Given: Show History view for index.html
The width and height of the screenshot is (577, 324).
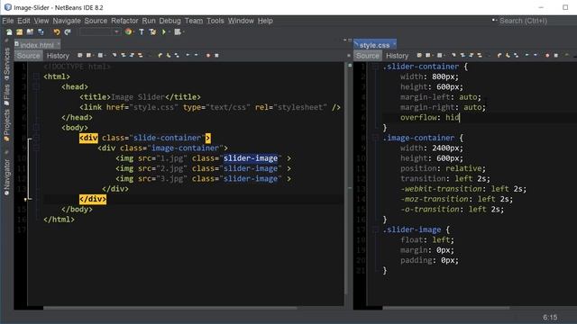Looking at the screenshot, I should point(58,56).
